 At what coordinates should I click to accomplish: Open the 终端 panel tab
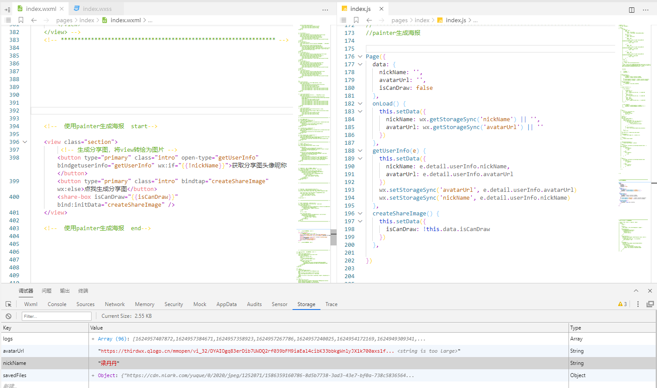83,291
